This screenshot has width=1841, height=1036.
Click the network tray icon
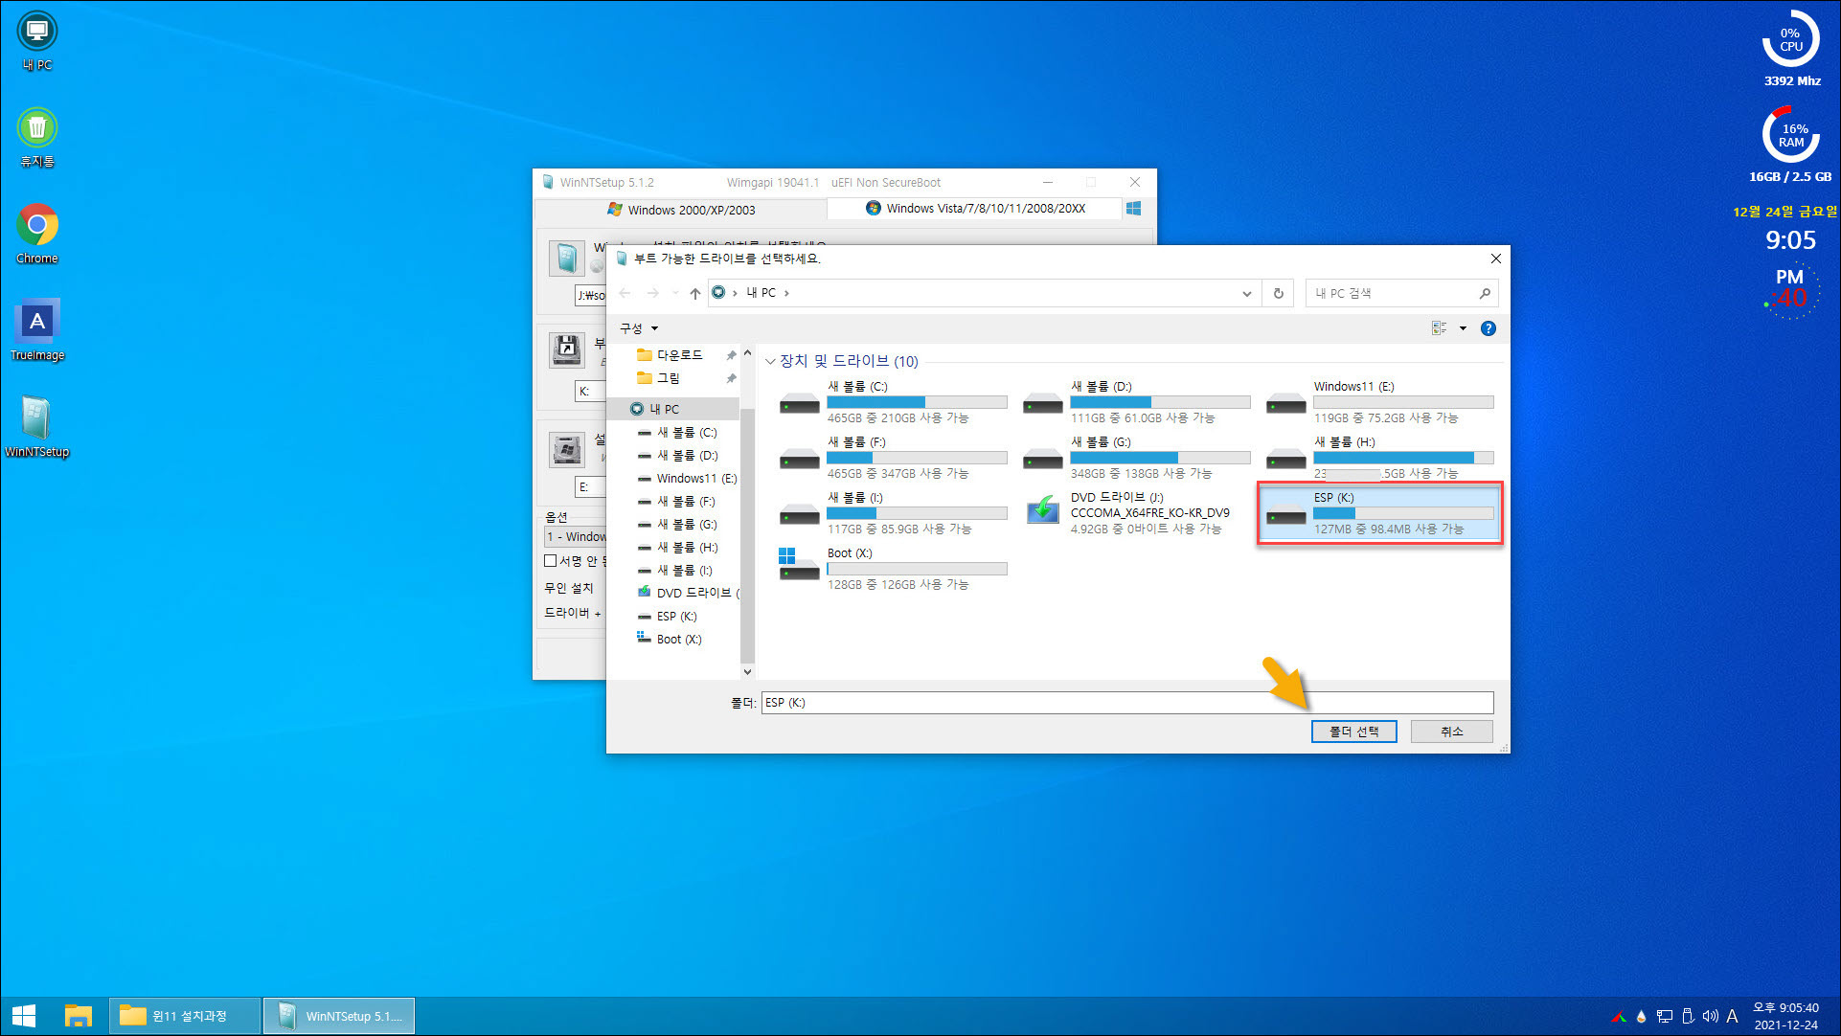tap(1665, 1016)
